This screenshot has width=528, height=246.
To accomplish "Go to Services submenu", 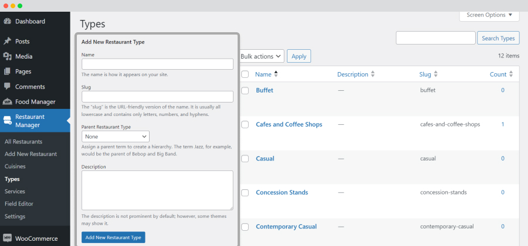I will pos(15,191).
